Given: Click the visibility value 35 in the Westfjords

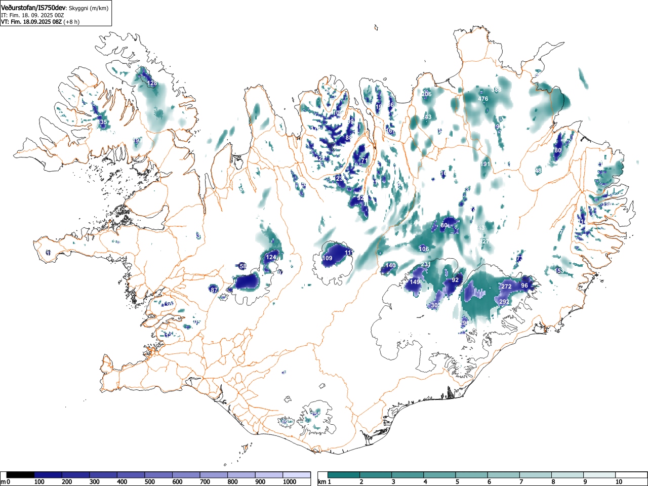Looking at the screenshot, I should 103,123.
